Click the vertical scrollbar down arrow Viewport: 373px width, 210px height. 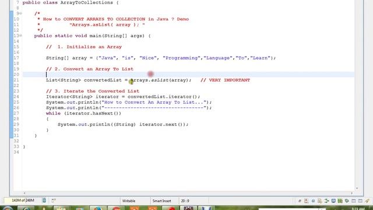[x=357, y=188]
